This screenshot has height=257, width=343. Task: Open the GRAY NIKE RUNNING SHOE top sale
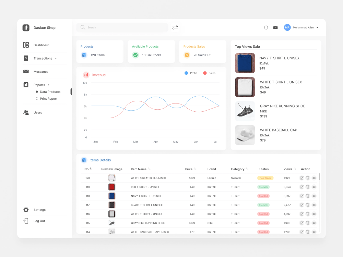[x=276, y=111]
